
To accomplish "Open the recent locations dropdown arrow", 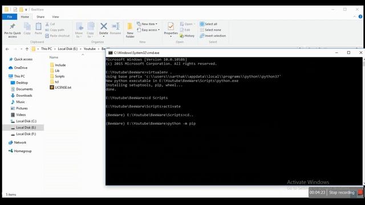I will pos(22,49).
